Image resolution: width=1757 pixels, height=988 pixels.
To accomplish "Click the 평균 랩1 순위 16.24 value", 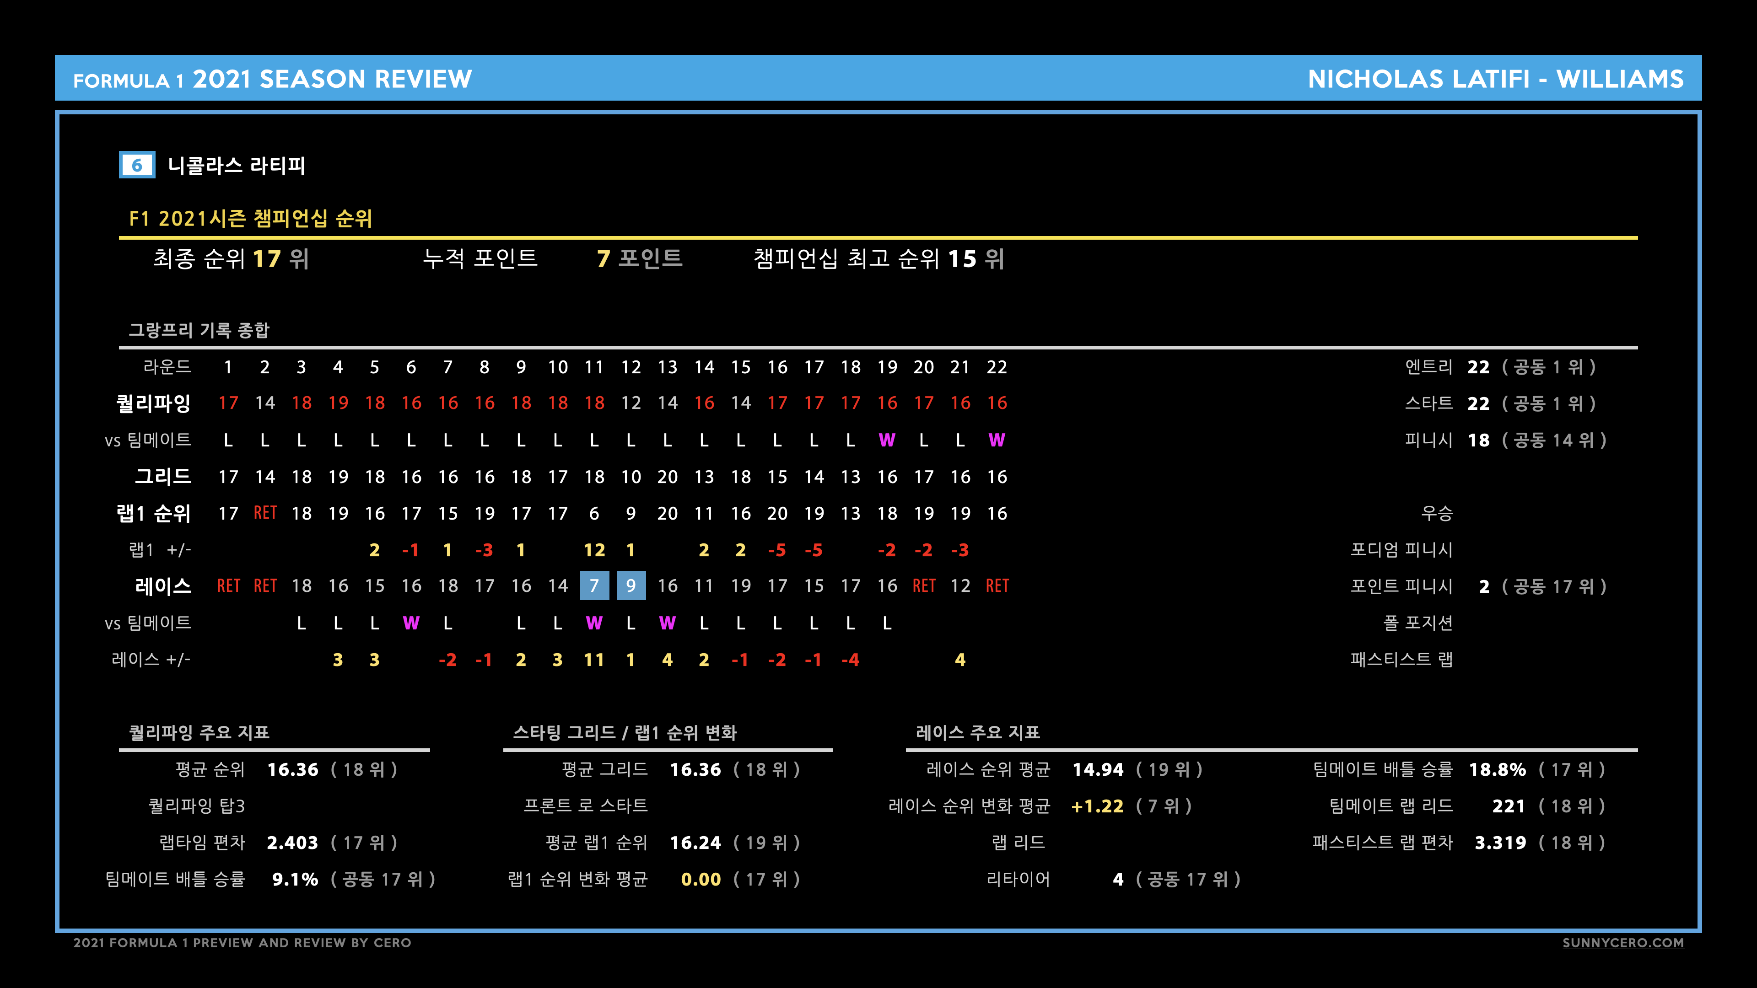I will (x=695, y=842).
